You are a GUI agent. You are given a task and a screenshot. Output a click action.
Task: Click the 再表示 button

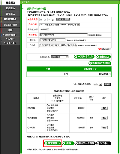[x=107, y=85]
